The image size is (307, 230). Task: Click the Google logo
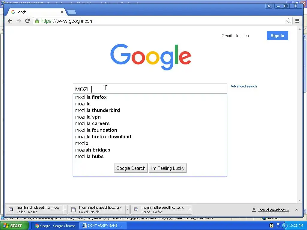point(151,57)
